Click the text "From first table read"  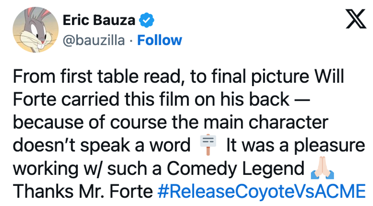(88, 77)
